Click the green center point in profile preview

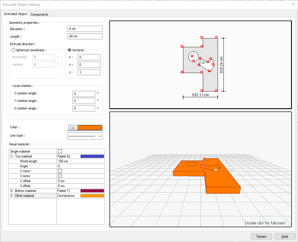pyautogui.click(x=203, y=62)
